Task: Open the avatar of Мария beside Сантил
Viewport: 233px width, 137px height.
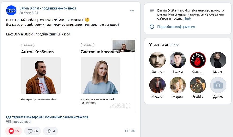Action: [218, 60]
